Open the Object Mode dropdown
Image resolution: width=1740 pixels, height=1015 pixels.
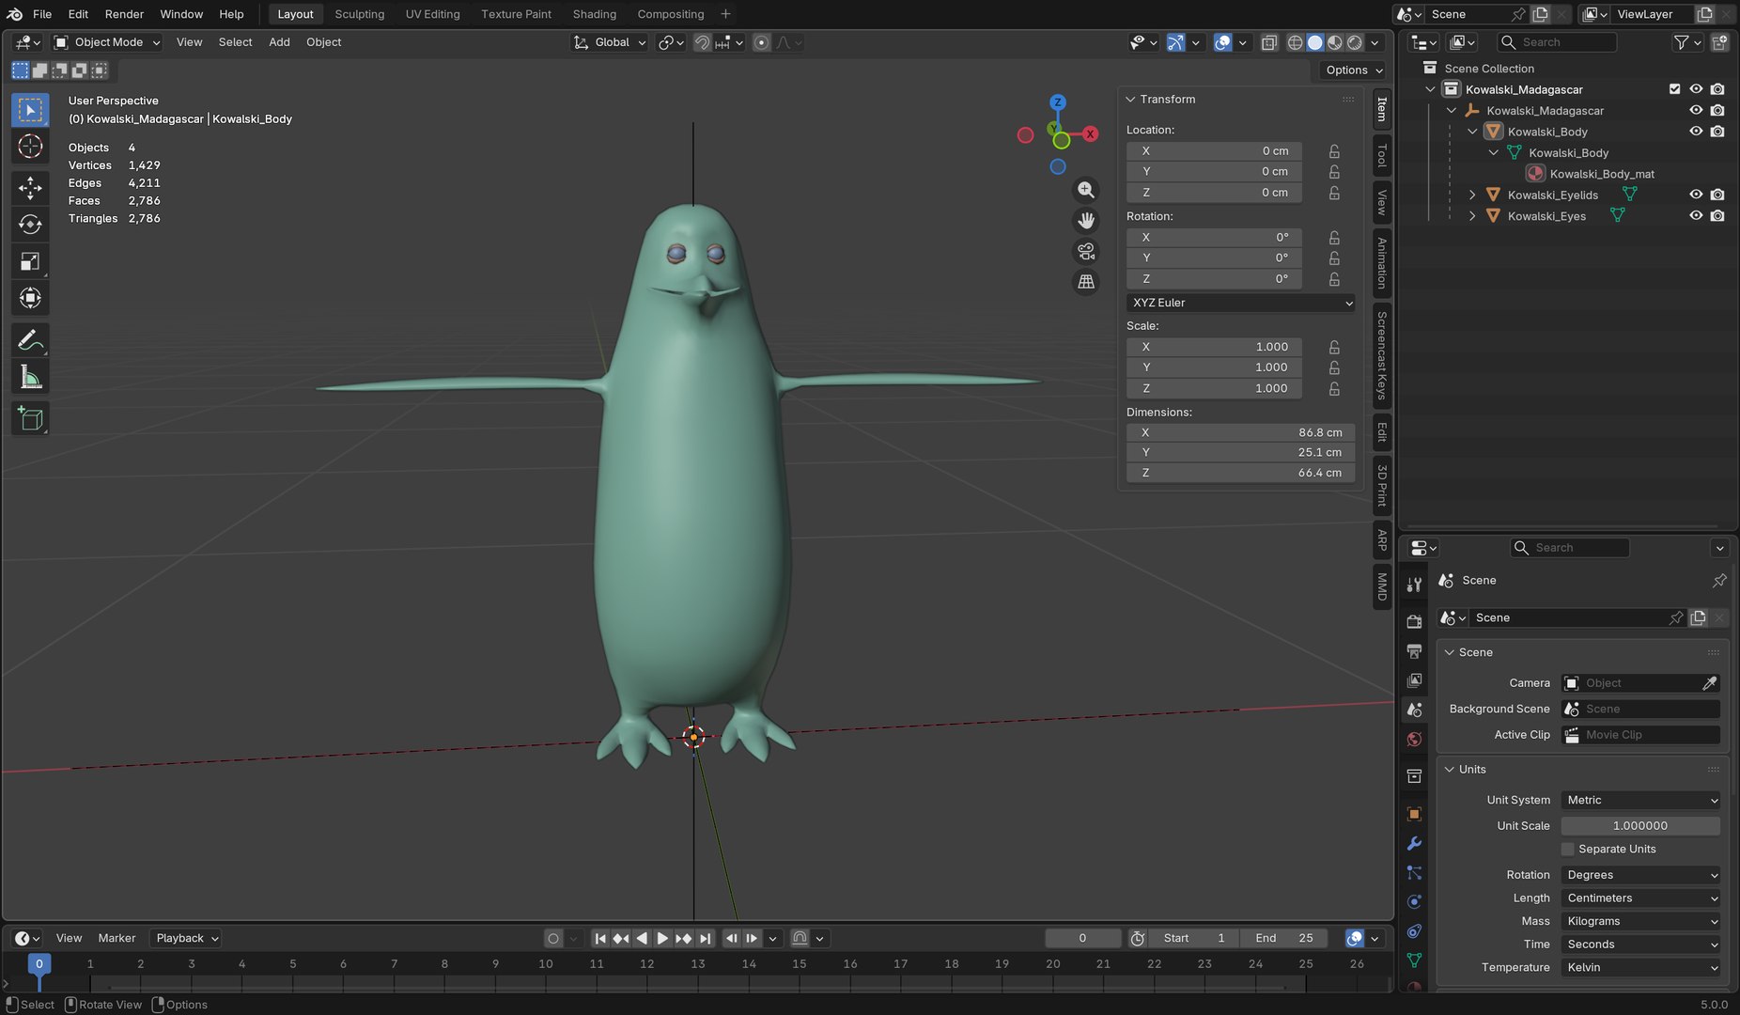pyautogui.click(x=107, y=42)
